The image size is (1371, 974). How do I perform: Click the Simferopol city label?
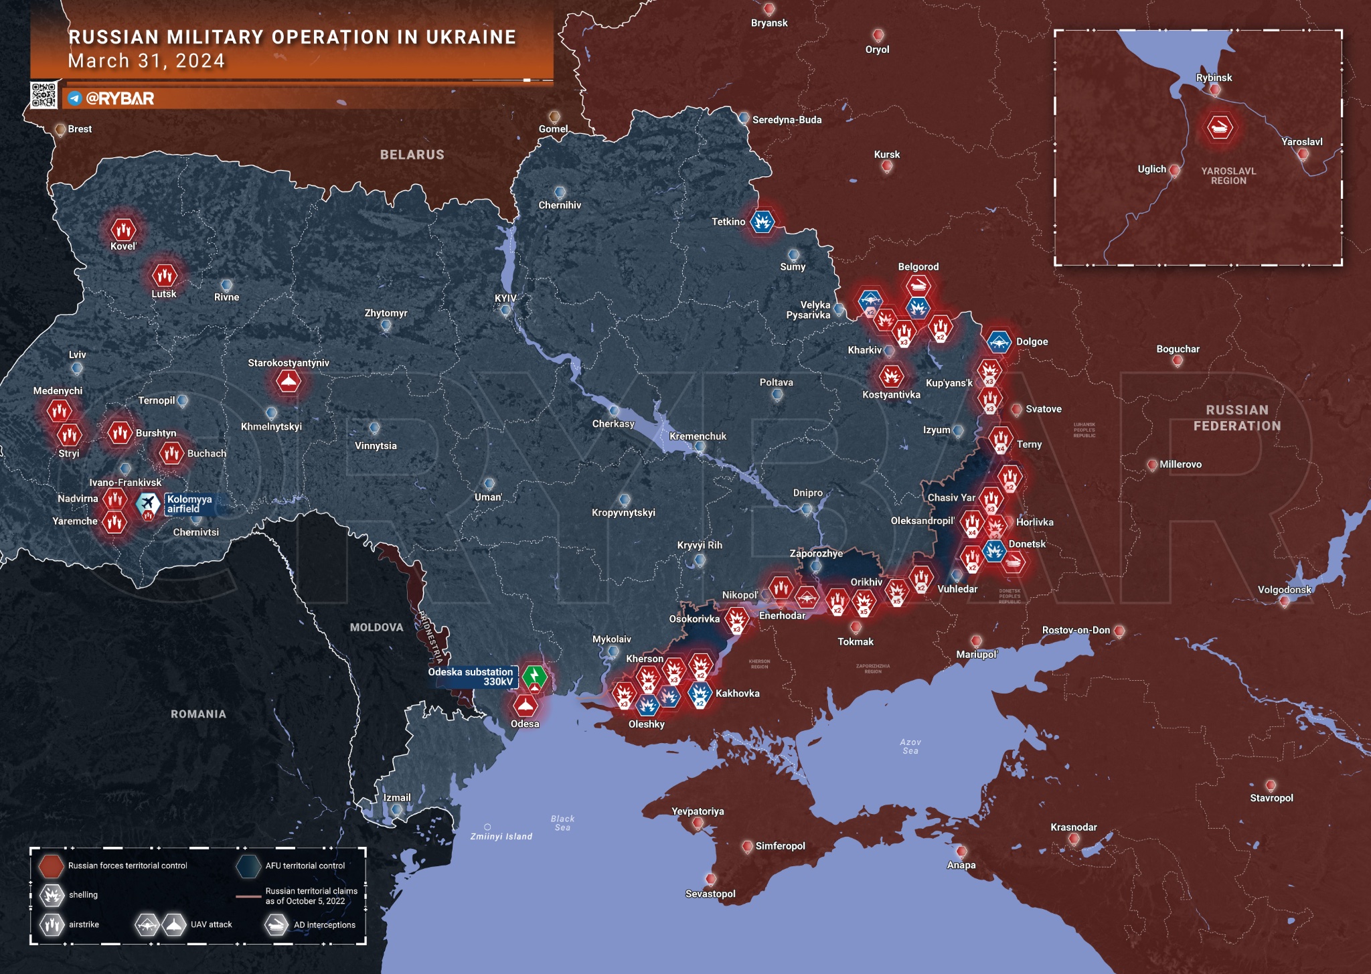[780, 846]
